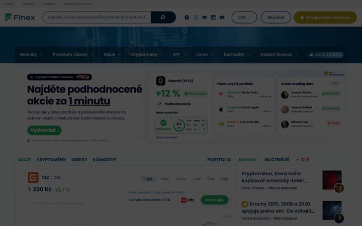The height and width of the screenshot is (226, 362).
Task: Click the Můj účet button
Action: pos(276,17)
